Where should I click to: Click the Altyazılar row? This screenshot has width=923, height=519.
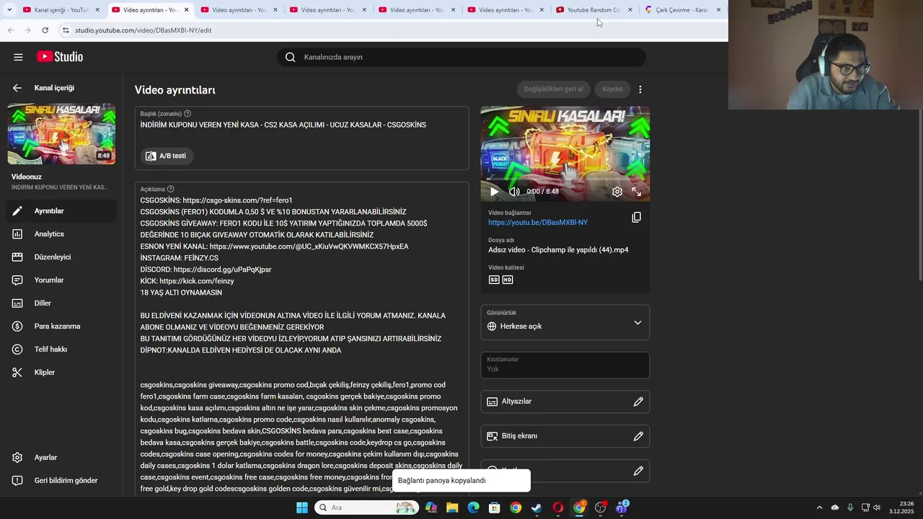click(565, 402)
